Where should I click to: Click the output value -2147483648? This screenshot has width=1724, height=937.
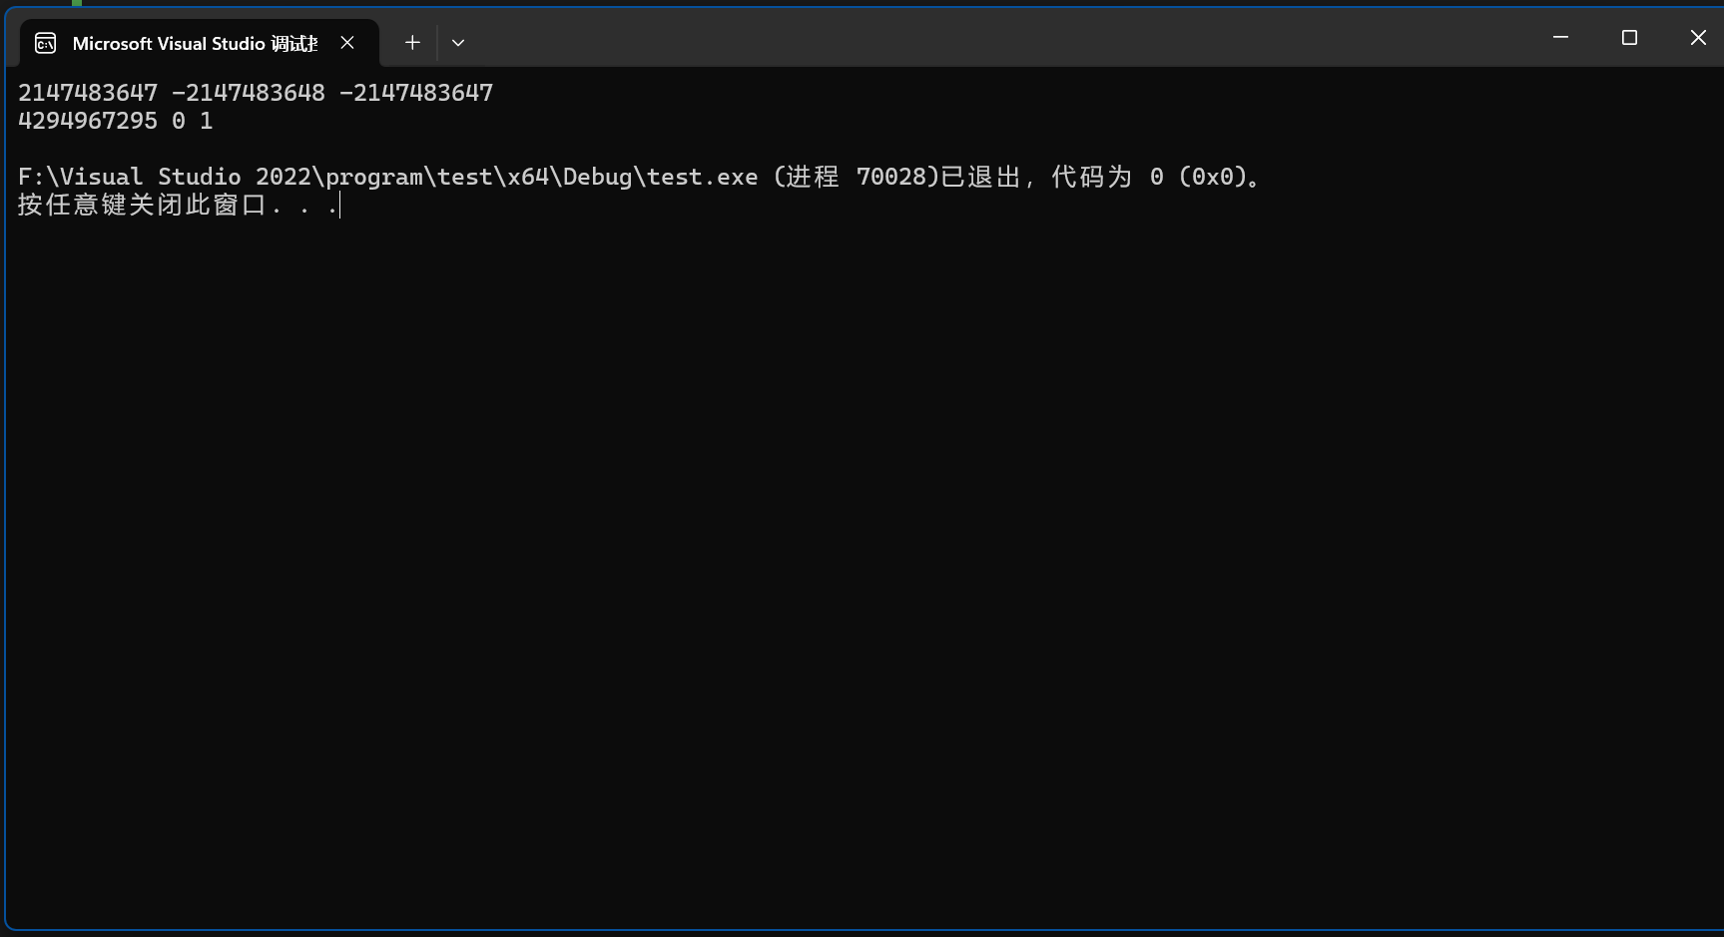click(x=249, y=93)
